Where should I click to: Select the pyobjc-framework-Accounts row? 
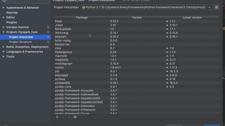[x=137, y=91]
